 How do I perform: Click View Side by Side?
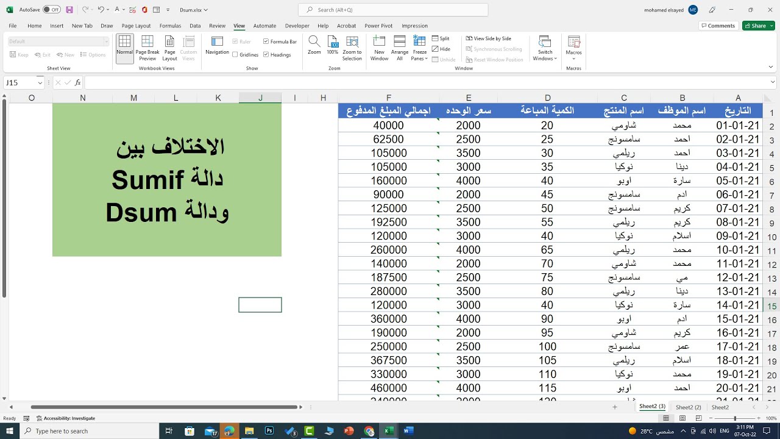click(489, 38)
